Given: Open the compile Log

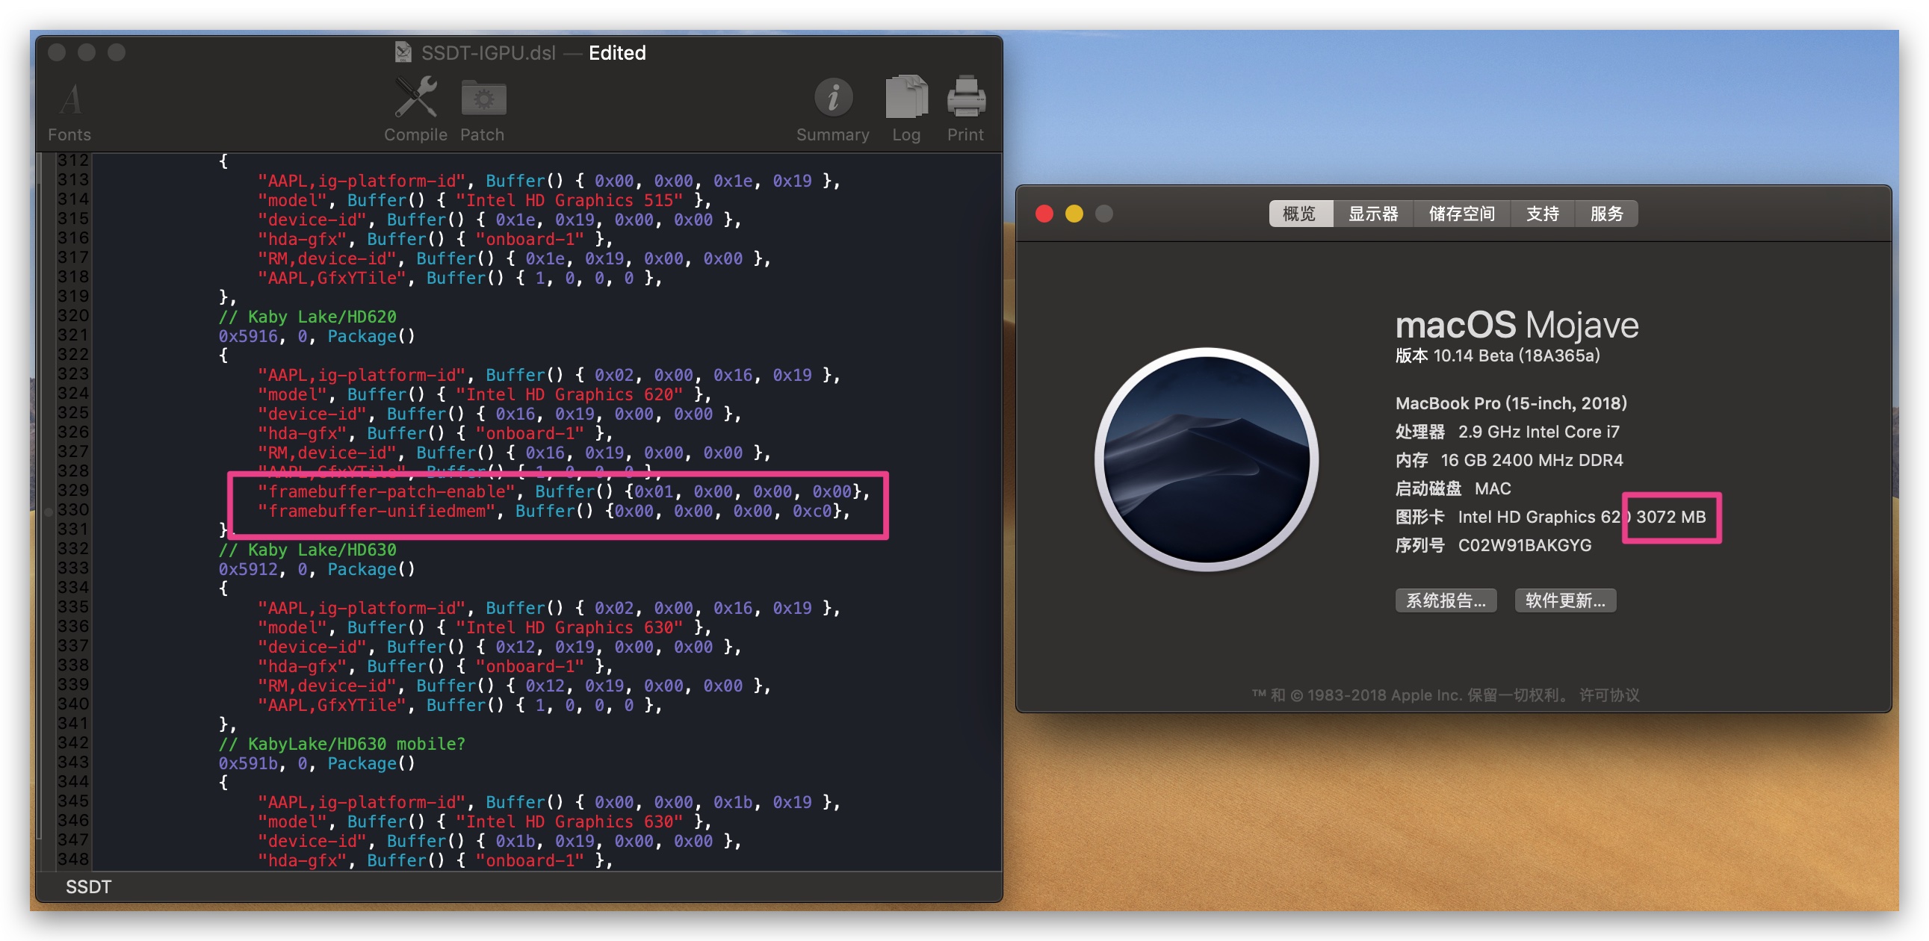Looking at the screenshot, I should pos(906,110).
